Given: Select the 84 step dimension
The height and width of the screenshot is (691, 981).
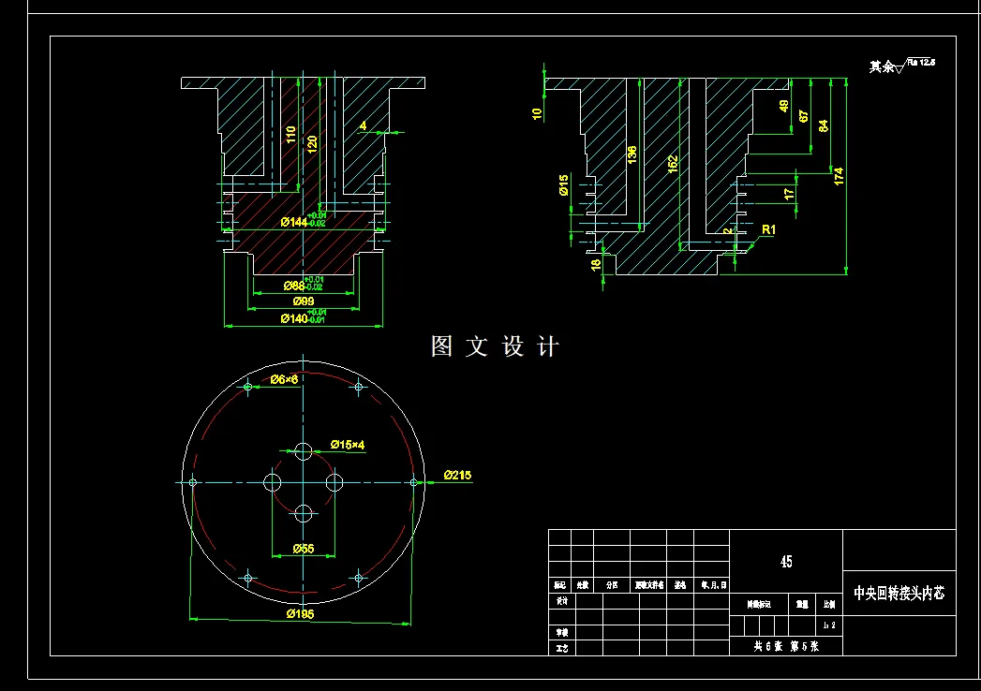Looking at the screenshot, I should coord(824,125).
